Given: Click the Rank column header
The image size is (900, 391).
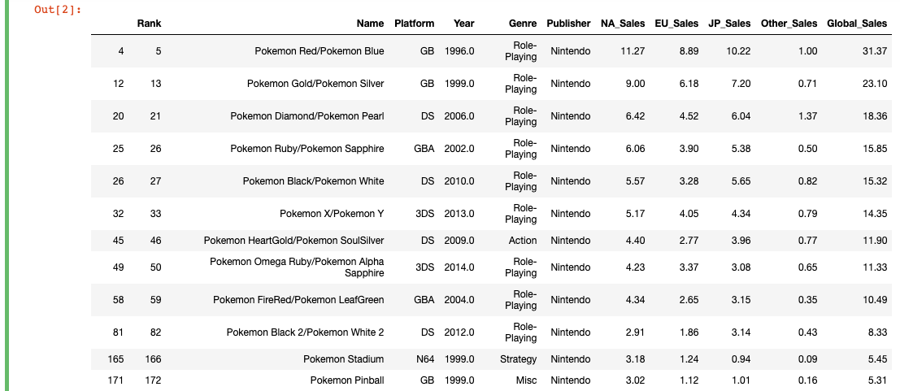Looking at the screenshot, I should point(149,24).
